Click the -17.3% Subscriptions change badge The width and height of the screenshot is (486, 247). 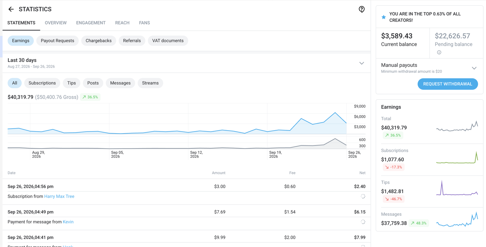(394, 167)
